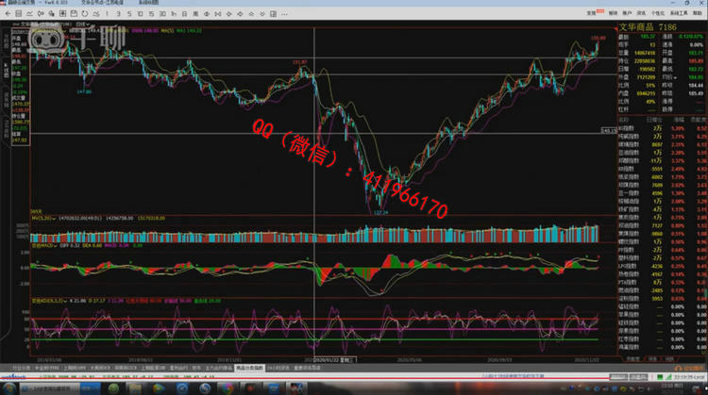Select the 大商所 bottom tab

(99, 368)
